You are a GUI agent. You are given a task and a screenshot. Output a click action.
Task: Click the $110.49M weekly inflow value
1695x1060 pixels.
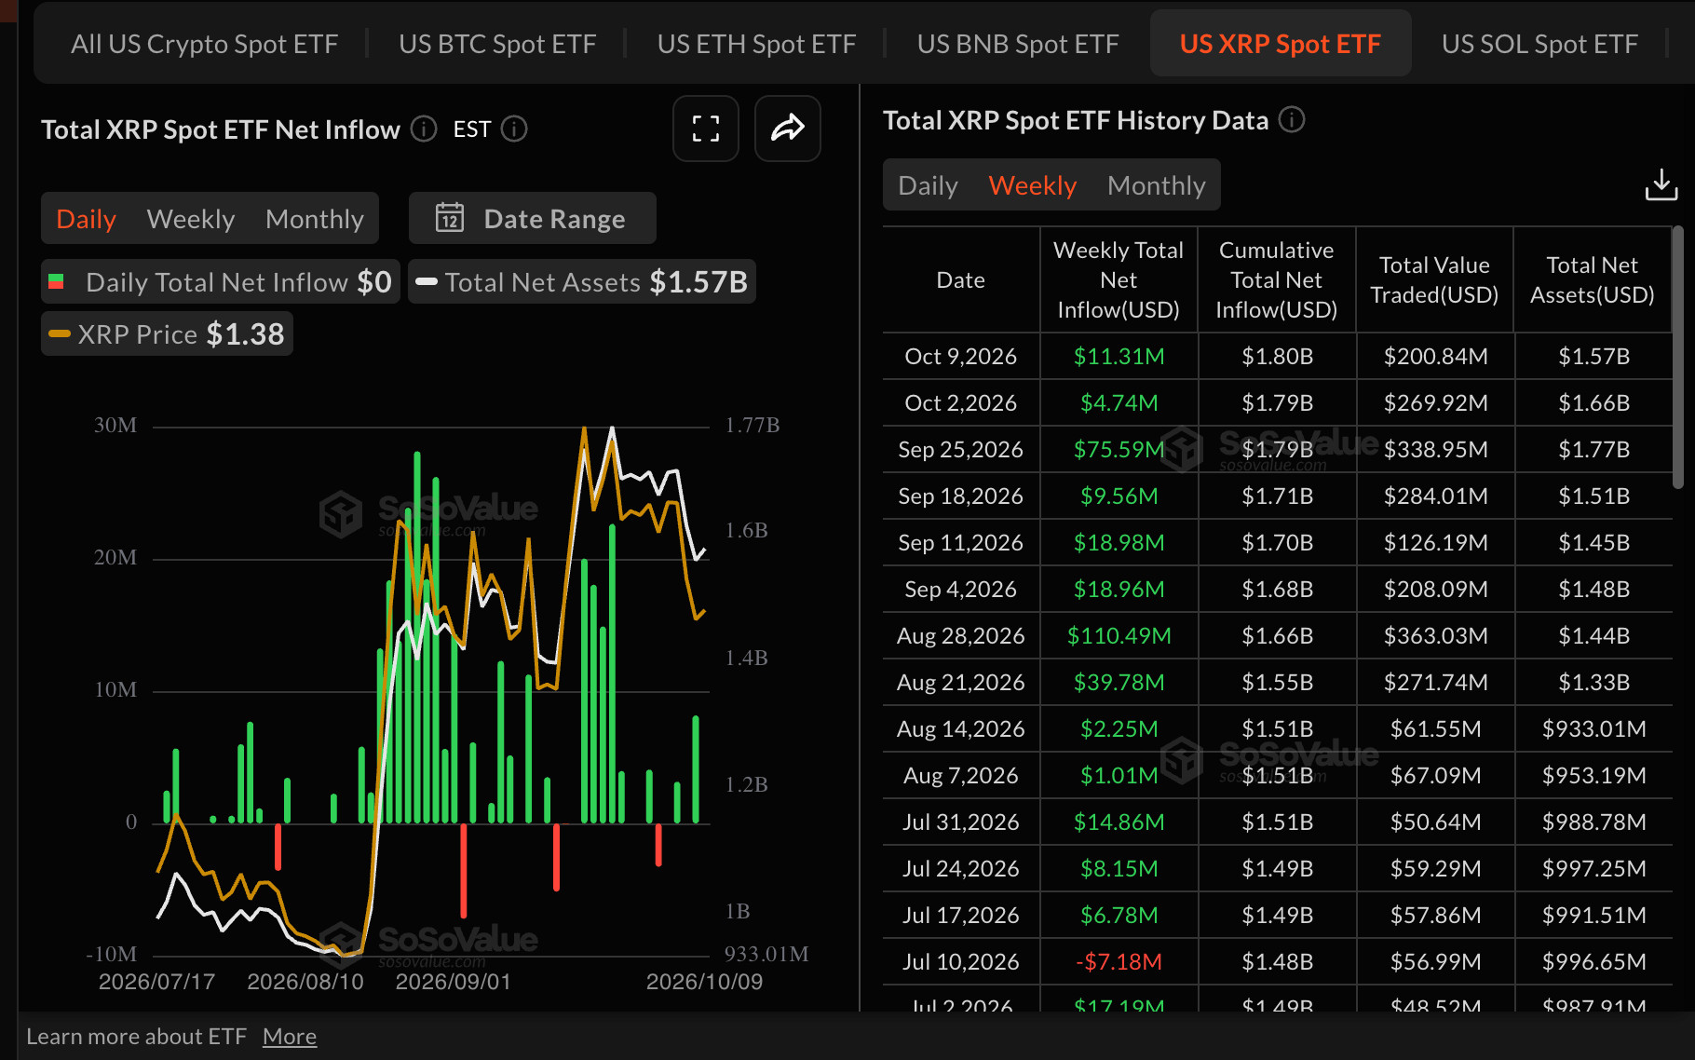pyautogui.click(x=1119, y=635)
